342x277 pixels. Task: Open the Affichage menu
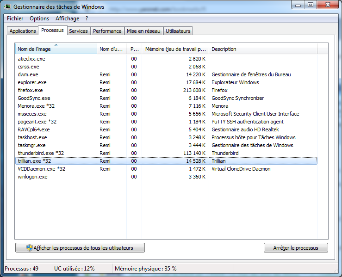tap(67, 18)
